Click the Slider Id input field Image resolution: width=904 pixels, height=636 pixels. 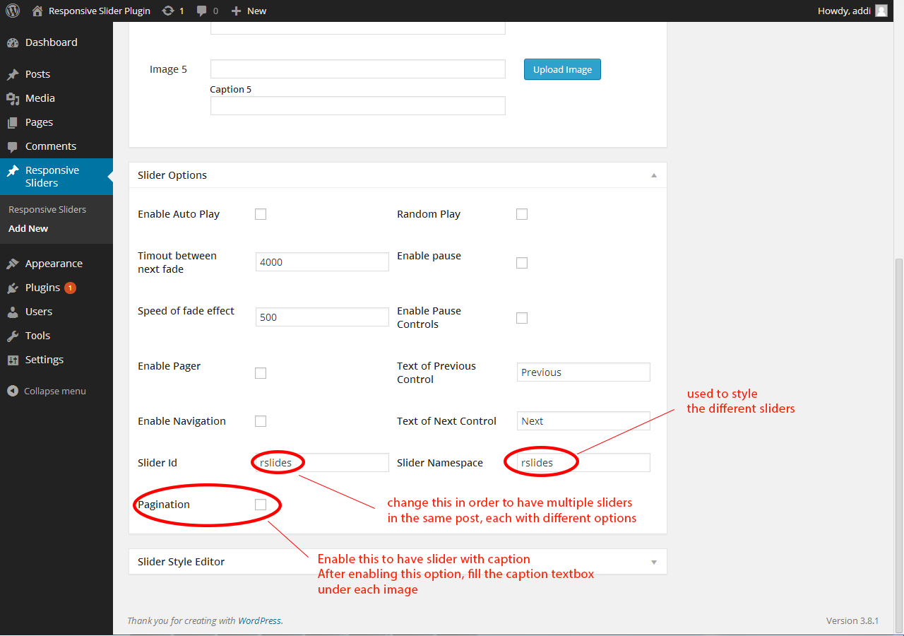tap(322, 462)
